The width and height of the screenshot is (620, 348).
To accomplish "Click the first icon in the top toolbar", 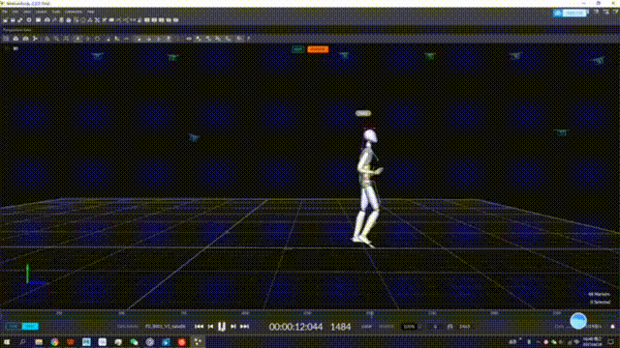I will 6,19.
